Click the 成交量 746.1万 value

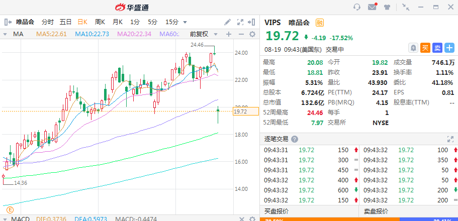click(443, 62)
